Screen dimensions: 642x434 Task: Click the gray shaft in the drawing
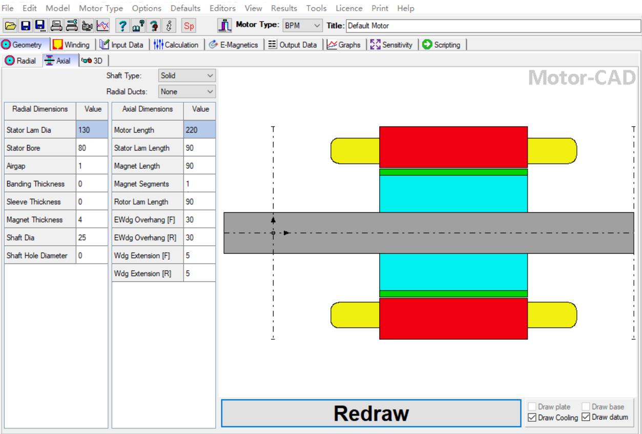click(429, 233)
